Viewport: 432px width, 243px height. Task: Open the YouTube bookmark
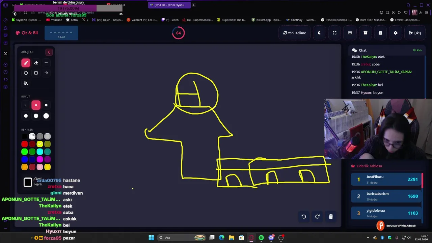click(x=54, y=20)
